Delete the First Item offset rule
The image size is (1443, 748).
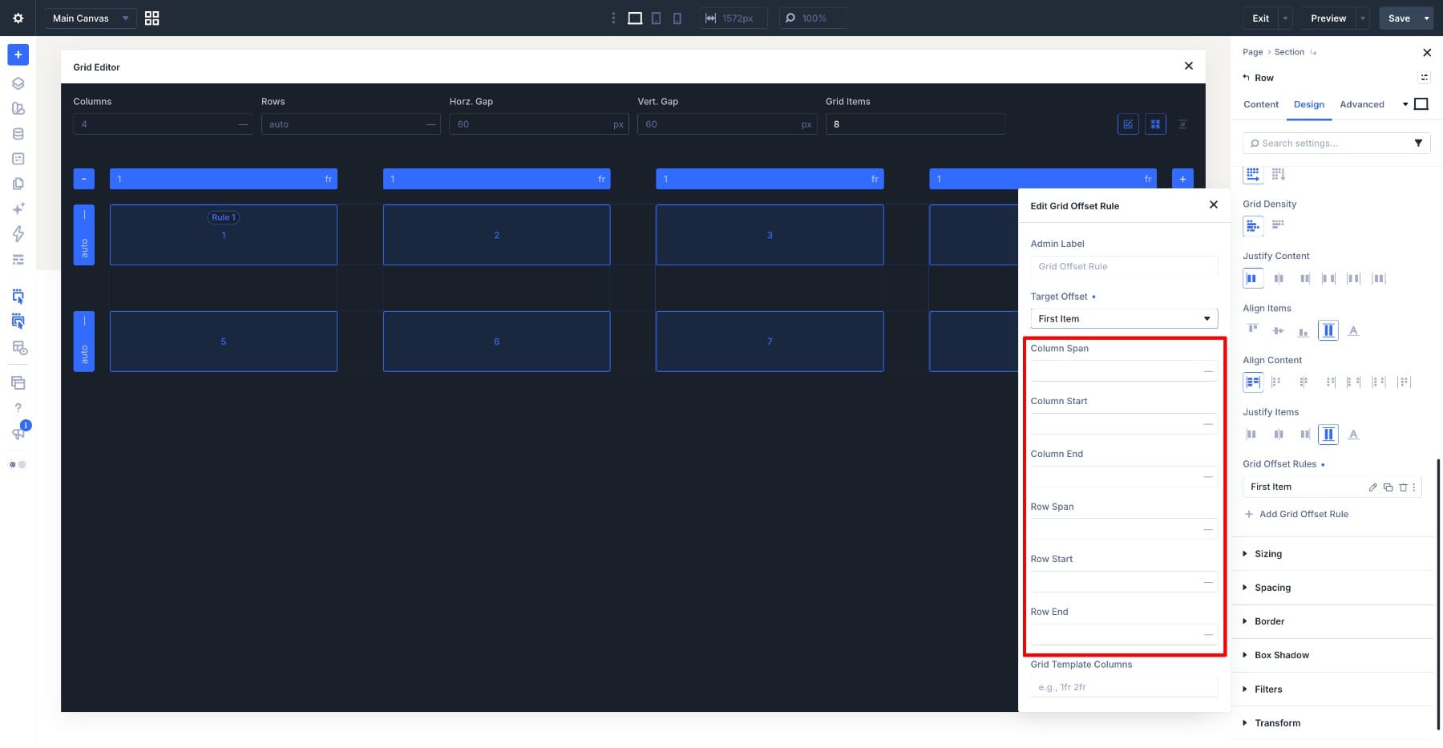tap(1403, 487)
